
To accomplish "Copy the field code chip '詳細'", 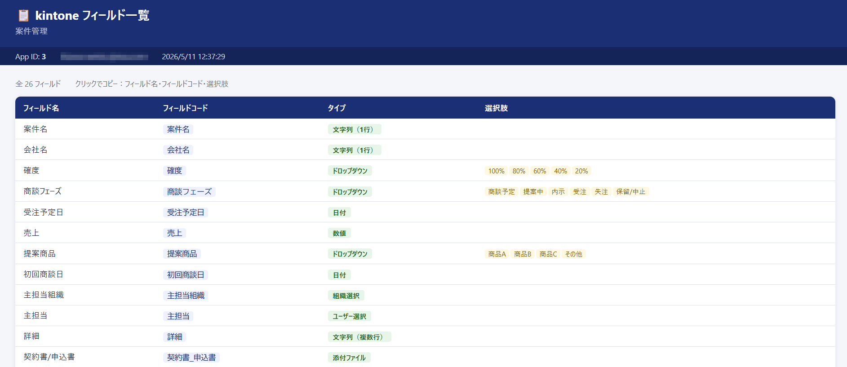I will click(x=174, y=337).
